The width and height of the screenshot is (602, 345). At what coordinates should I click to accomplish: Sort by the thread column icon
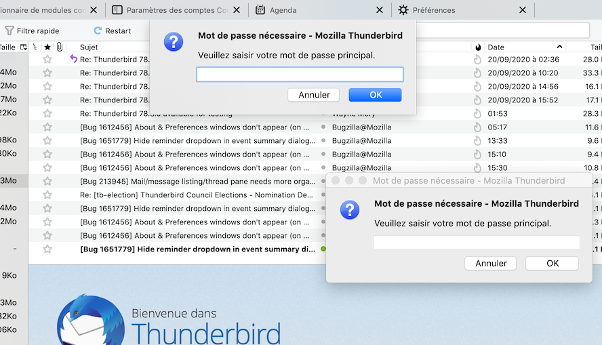35,47
